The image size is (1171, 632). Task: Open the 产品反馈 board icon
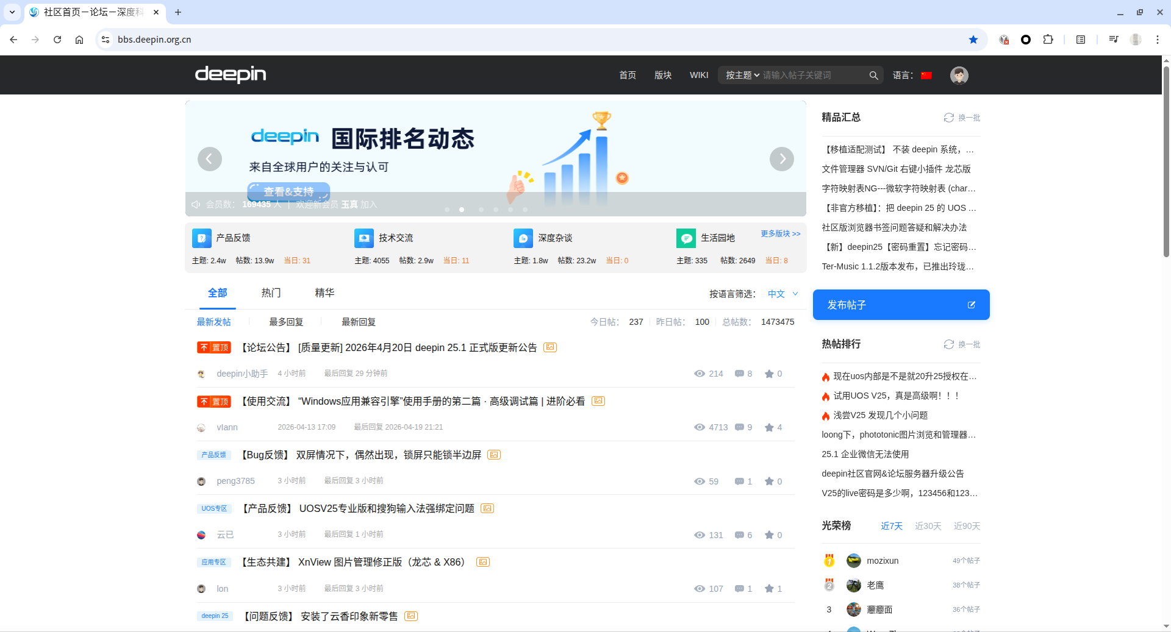[x=202, y=238]
